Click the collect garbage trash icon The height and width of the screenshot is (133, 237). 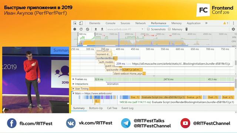click(x=187, y=29)
